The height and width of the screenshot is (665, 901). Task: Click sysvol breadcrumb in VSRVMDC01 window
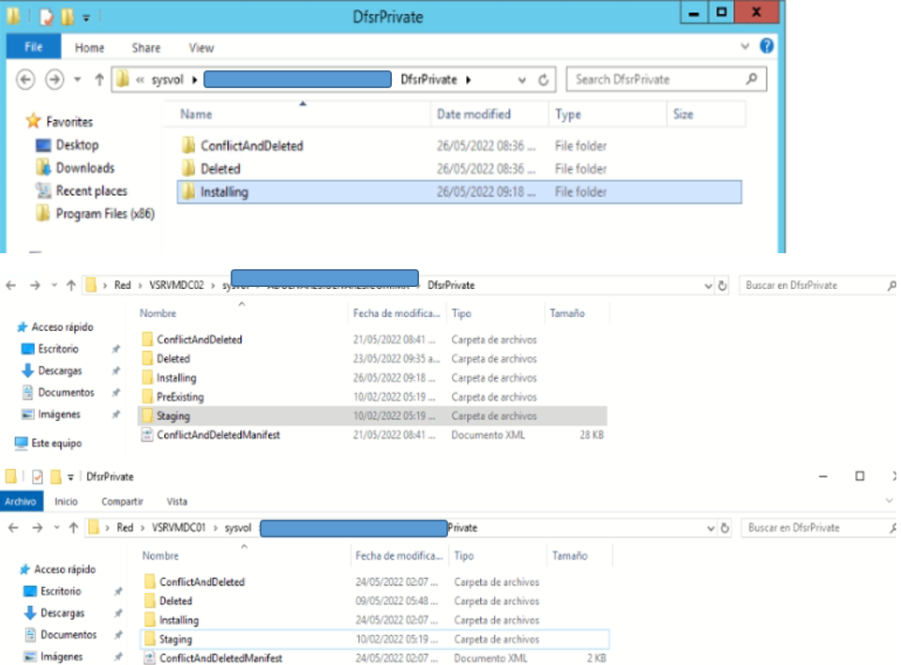[x=238, y=528]
